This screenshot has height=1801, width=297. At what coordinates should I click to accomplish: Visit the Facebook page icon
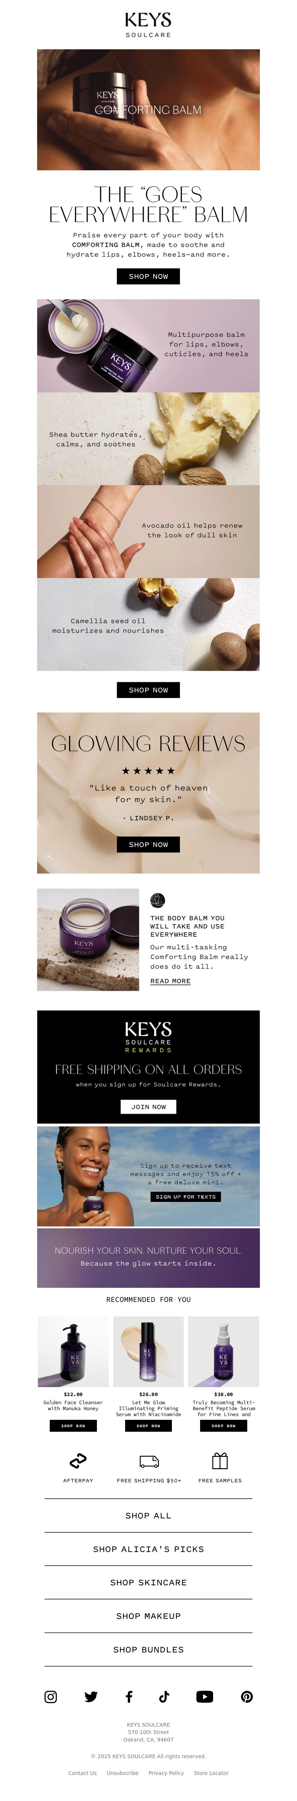[x=129, y=1697]
